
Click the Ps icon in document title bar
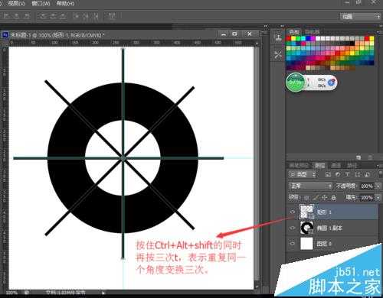click(x=5, y=34)
